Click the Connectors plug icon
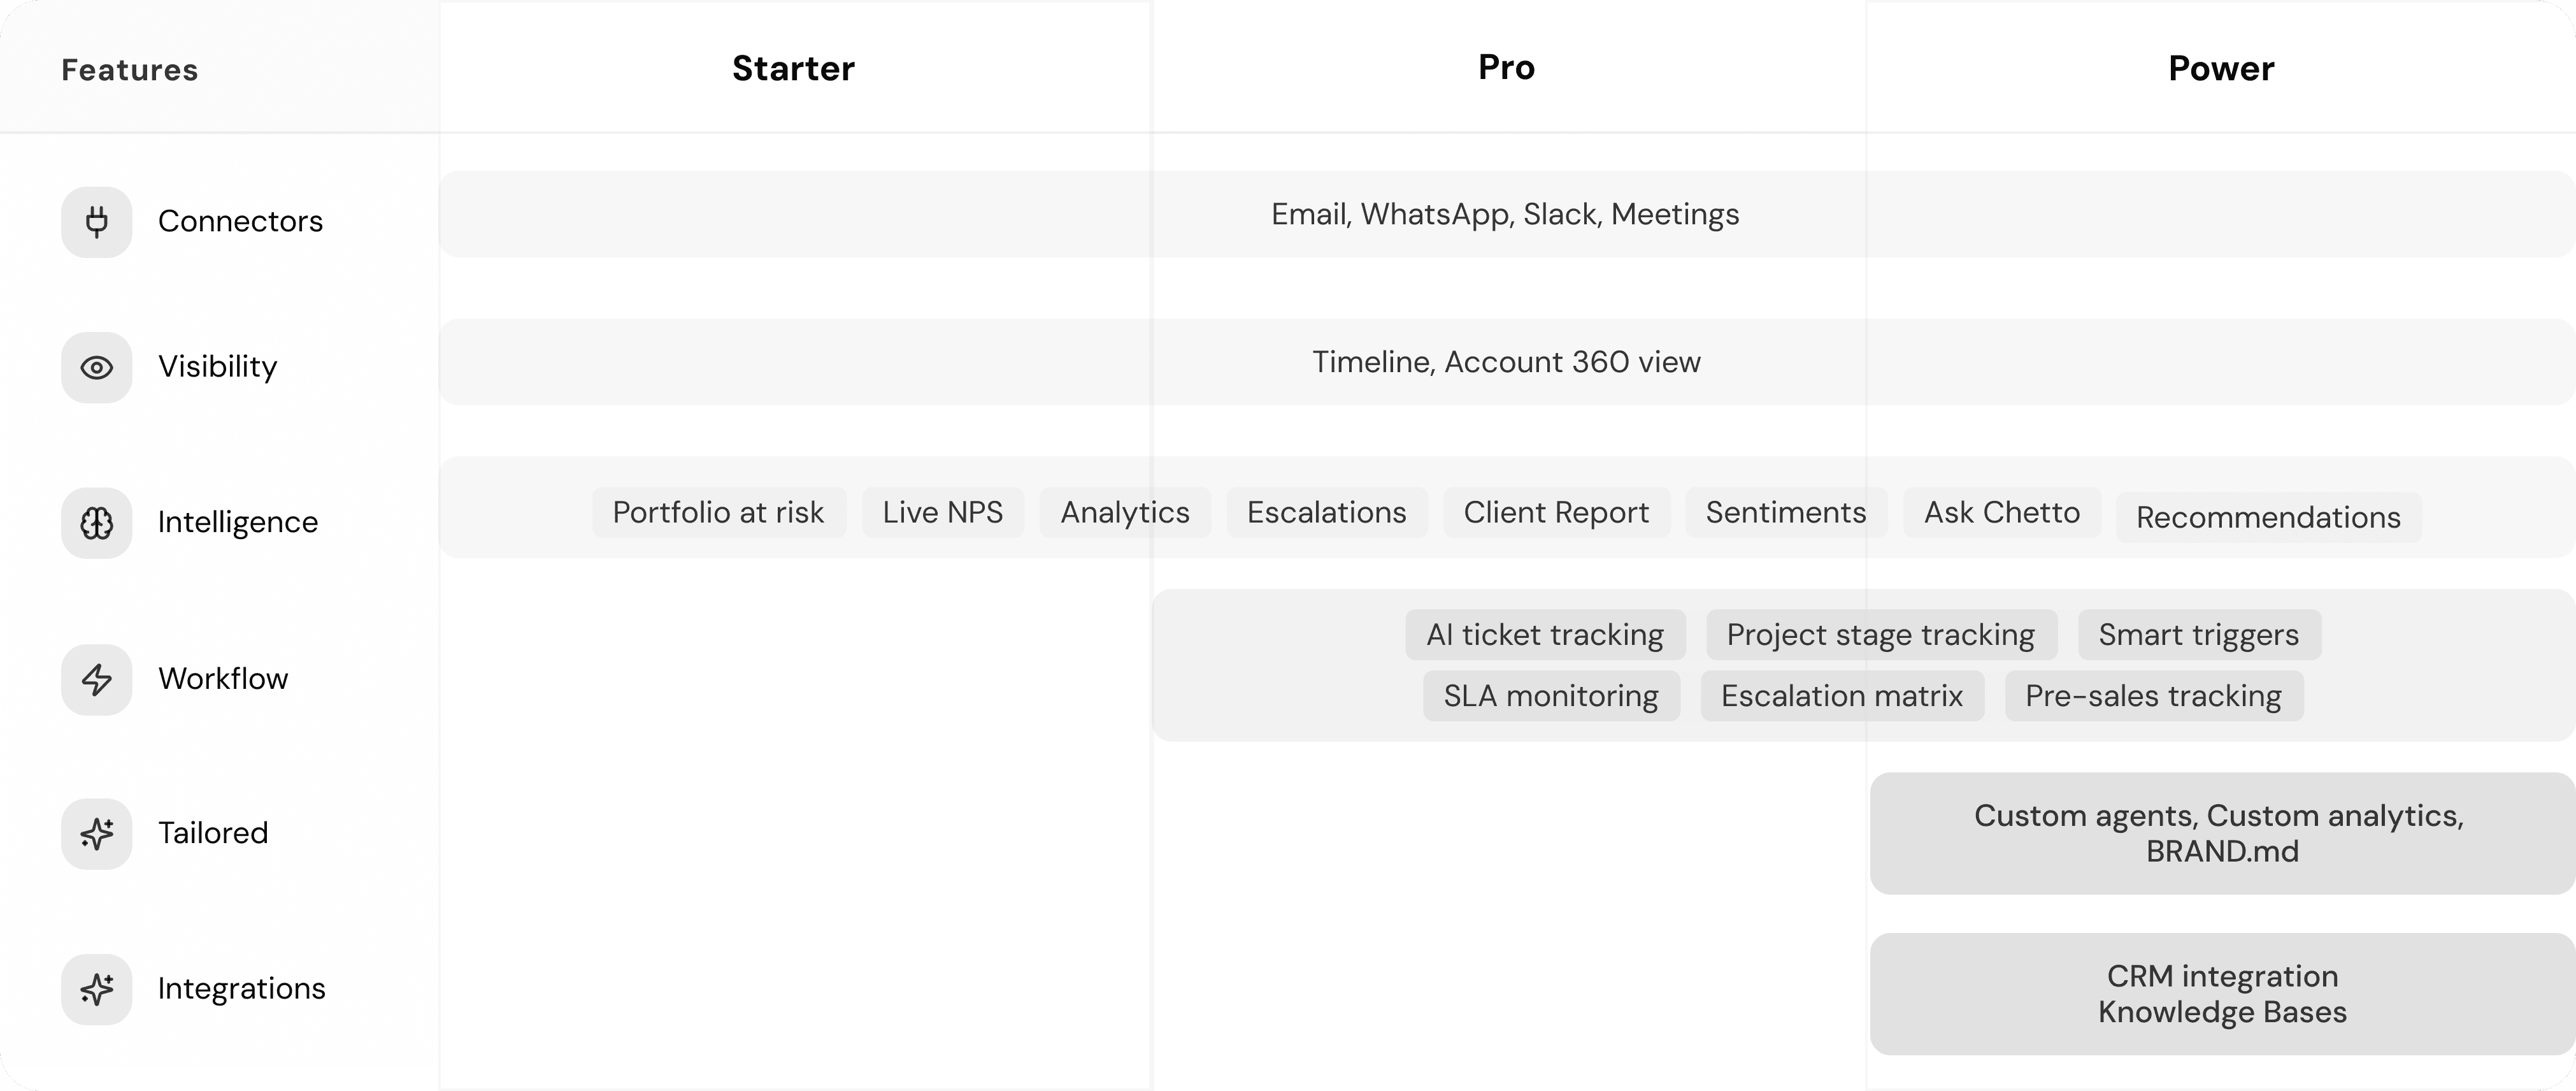 click(96, 222)
